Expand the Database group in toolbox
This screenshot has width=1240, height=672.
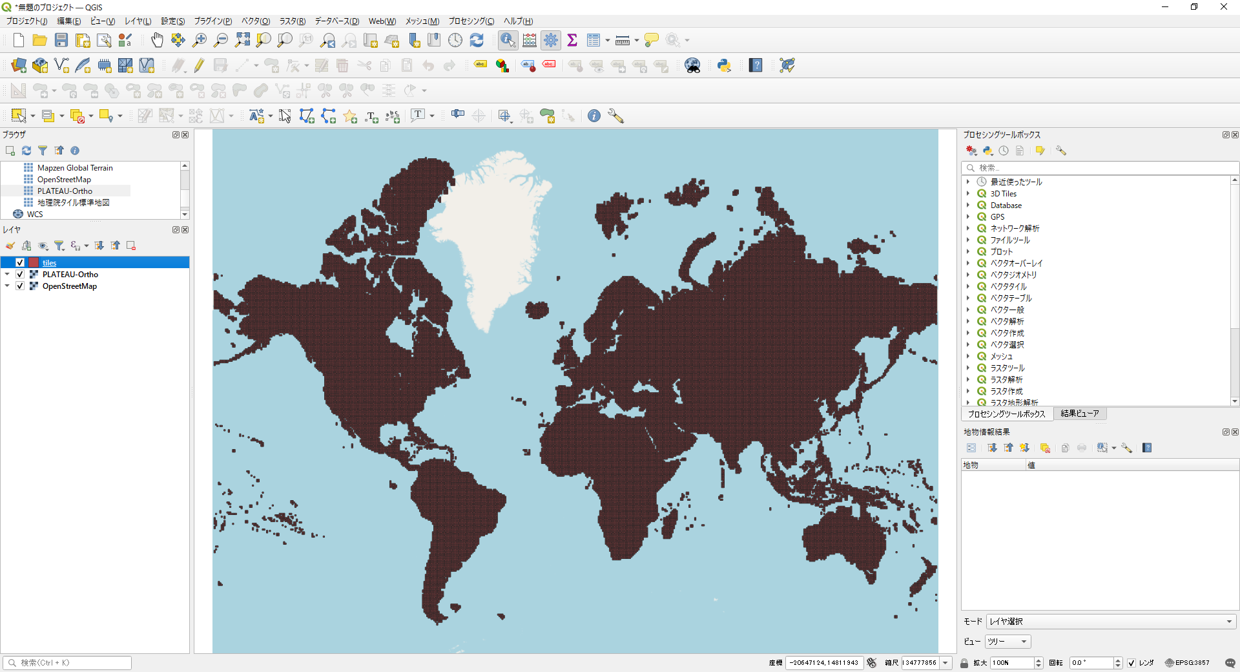(x=968, y=205)
